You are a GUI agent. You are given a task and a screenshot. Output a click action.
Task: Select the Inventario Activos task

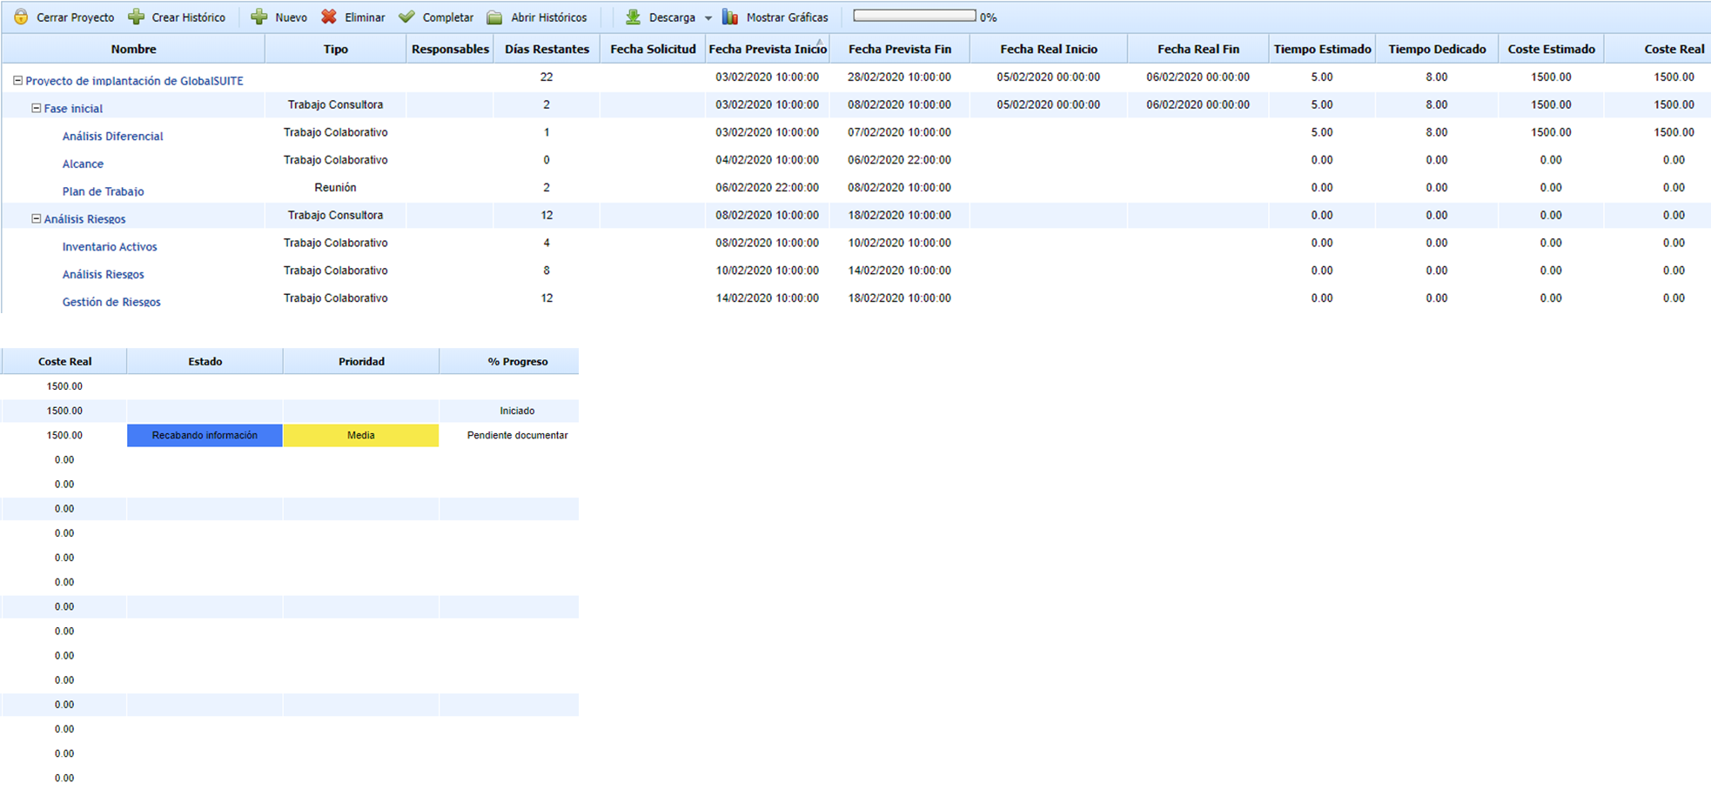point(110,247)
